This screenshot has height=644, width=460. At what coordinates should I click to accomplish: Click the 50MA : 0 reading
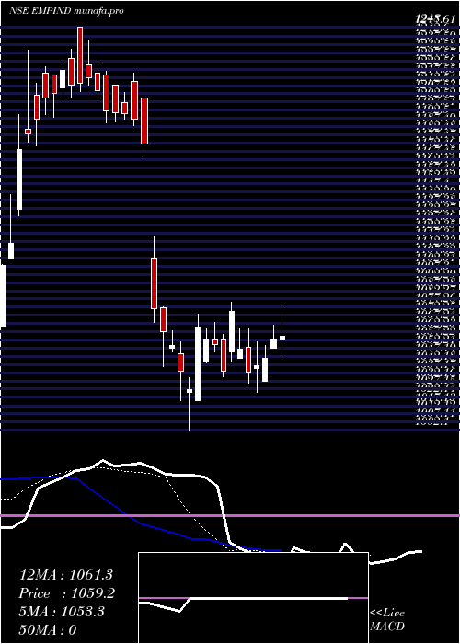click(49, 629)
